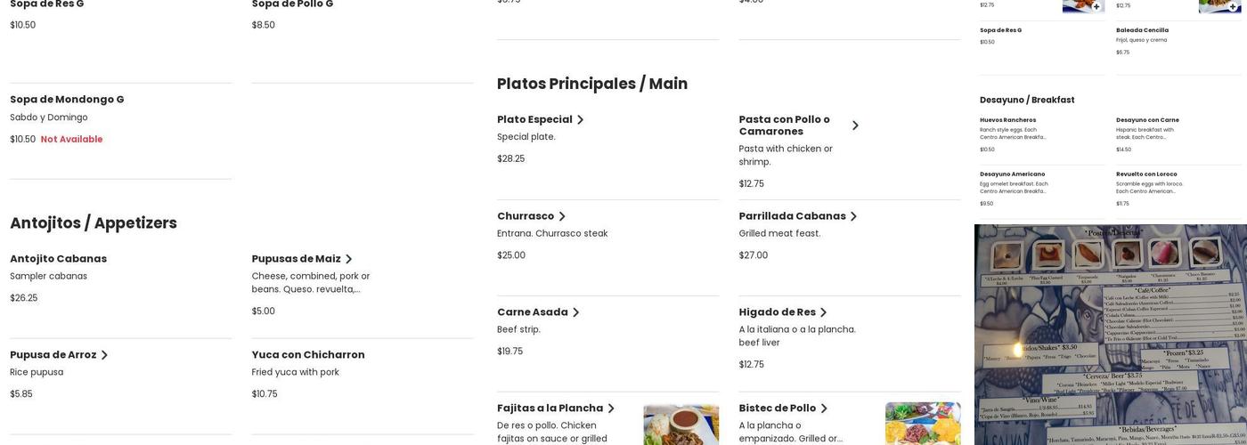Expand the Fajitas a la Plancha chevron
The image size is (1247, 445).
click(611, 409)
